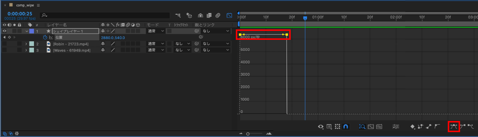478x137 pixels.
Task: Select the first 位置 keyframe in graph
Action: (x=240, y=34)
